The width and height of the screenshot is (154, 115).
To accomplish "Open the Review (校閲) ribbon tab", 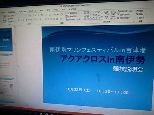I will [x=42, y=11].
